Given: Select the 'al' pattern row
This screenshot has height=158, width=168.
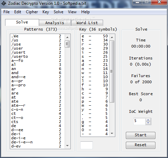Looking at the screenshot, I should click(x=37, y=65).
